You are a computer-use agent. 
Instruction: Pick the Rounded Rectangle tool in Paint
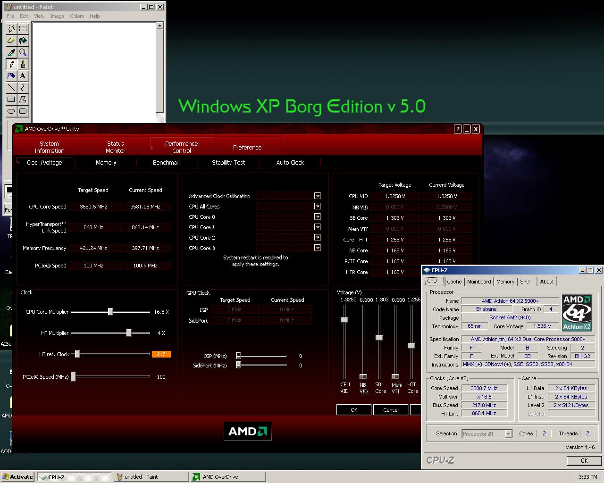click(x=23, y=111)
